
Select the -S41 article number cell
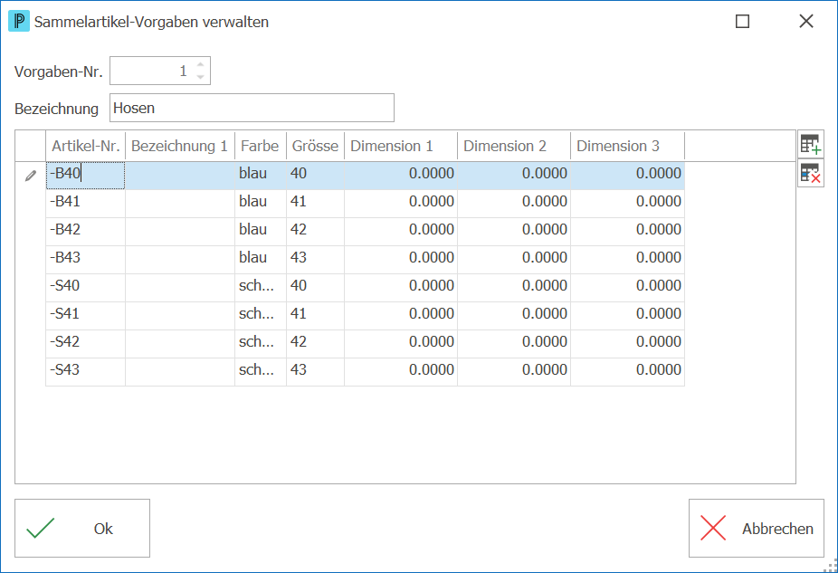pos(85,316)
